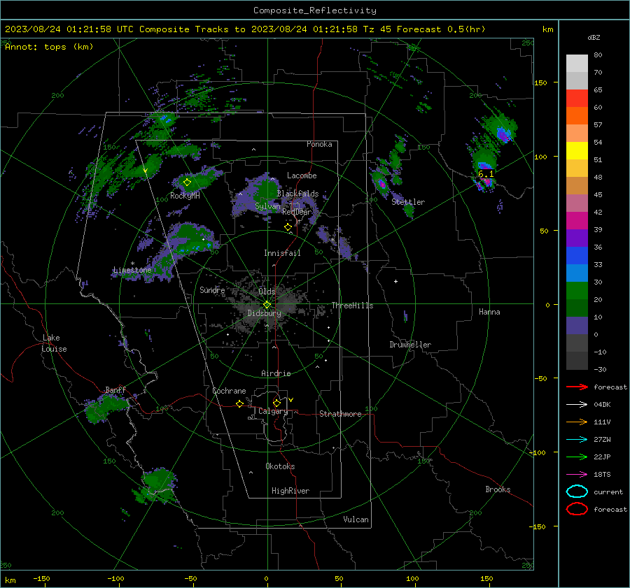
Task: Click the white 04DK arrow legend icon
Action: click(577, 405)
